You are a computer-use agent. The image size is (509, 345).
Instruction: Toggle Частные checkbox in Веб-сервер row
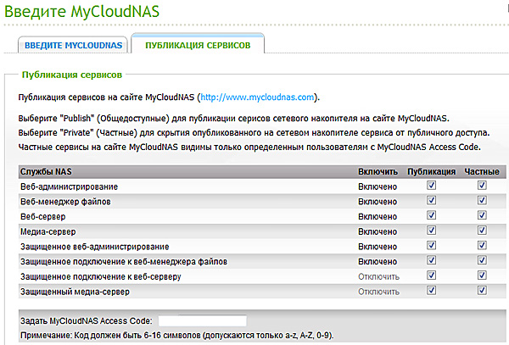tap(482, 216)
